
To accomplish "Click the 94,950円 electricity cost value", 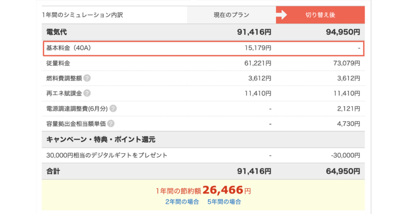I will tap(343, 32).
